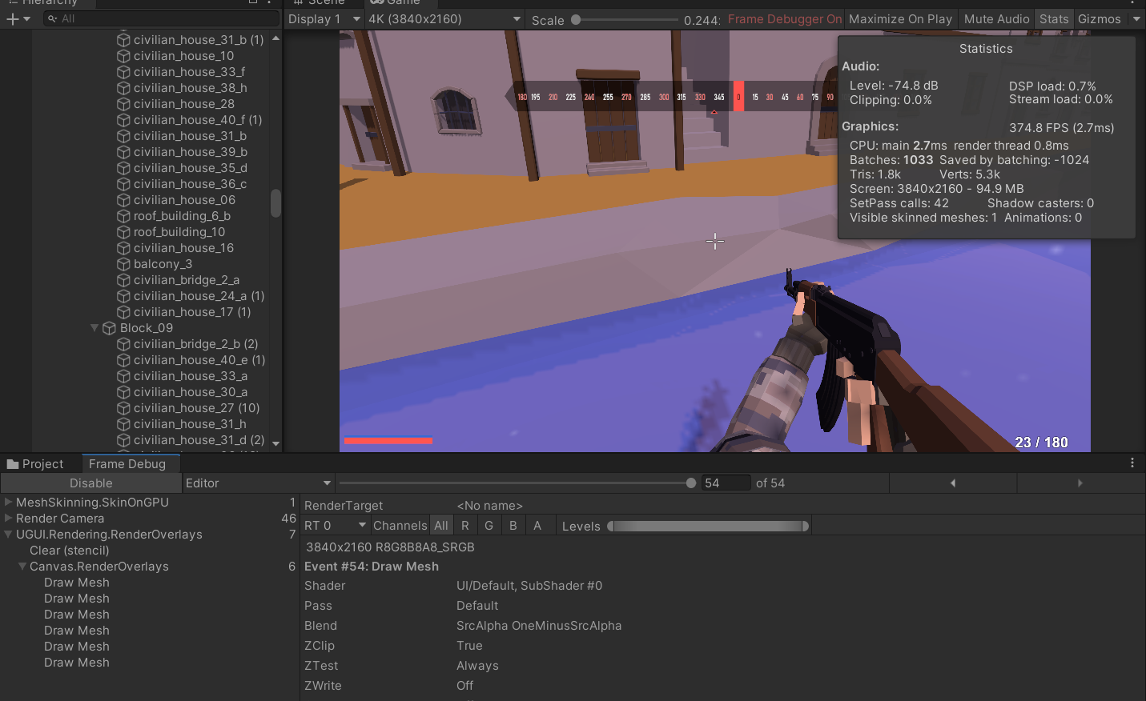The height and width of the screenshot is (701, 1146).
Task: Click Project tab folder icon
Action: pos(13,464)
